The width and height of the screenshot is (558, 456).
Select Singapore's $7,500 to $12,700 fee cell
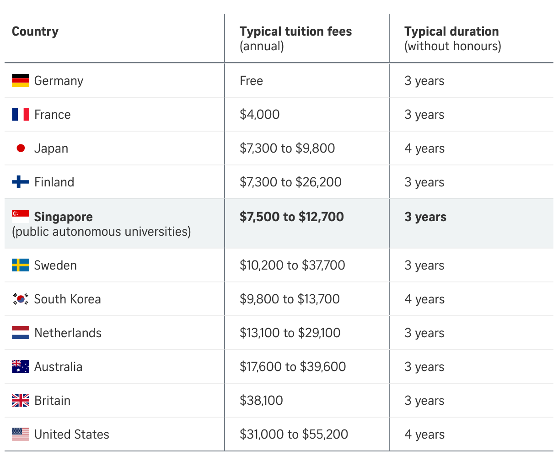tap(292, 217)
